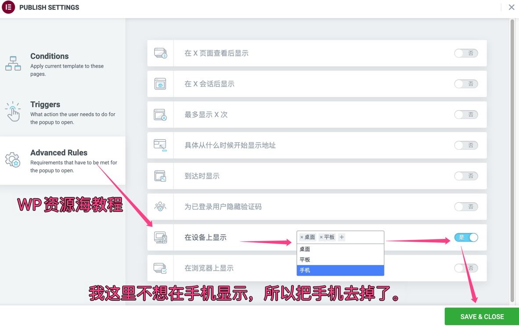Select 平板 option in device dropdown list

coord(340,260)
